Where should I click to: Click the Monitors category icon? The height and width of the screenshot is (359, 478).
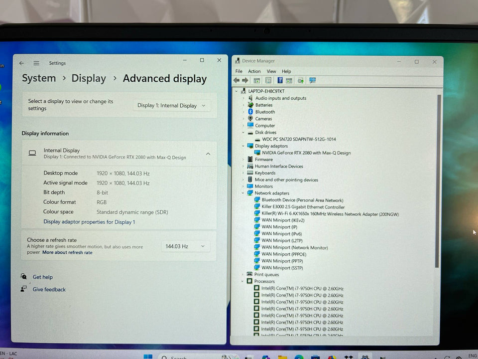coord(250,186)
